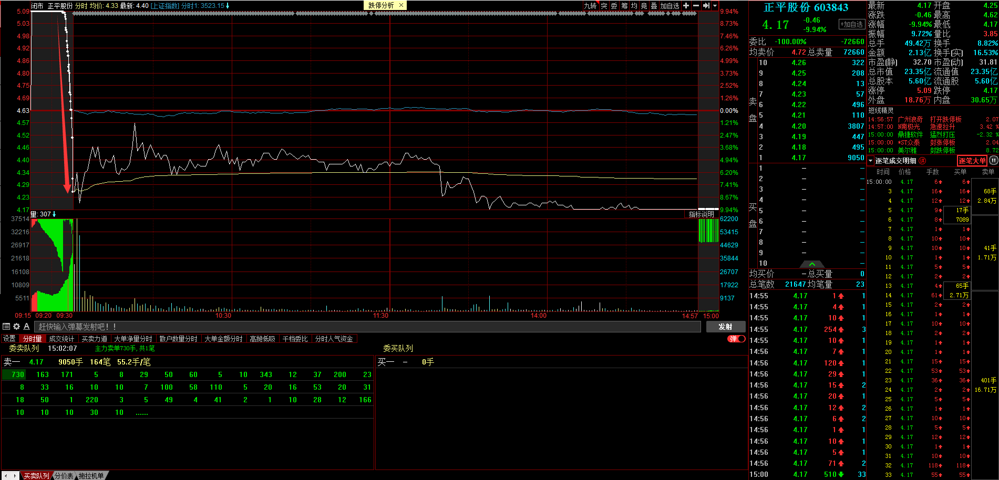Click the 343 sell queue cell
This screenshot has width=999, height=480.
click(266, 374)
